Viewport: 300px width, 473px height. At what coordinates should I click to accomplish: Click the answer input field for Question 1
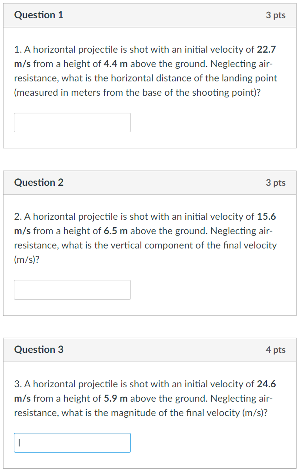coord(72,122)
